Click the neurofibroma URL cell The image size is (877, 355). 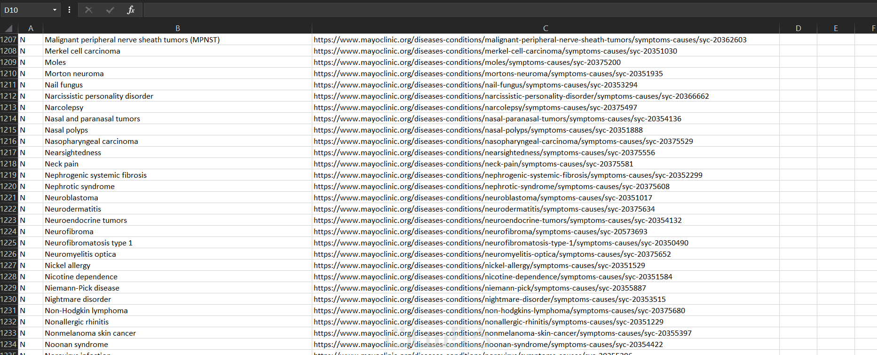coord(545,231)
